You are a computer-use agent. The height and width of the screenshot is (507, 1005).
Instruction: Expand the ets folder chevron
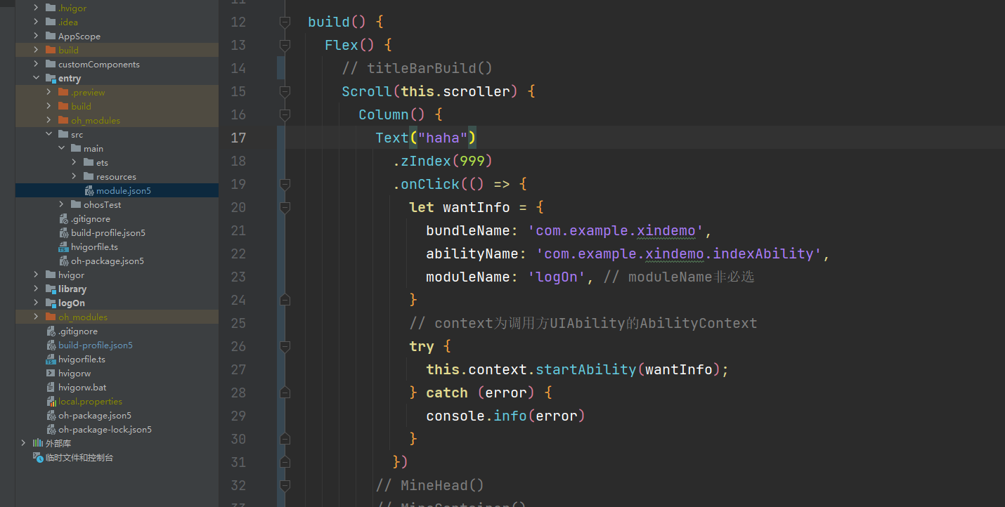74,163
